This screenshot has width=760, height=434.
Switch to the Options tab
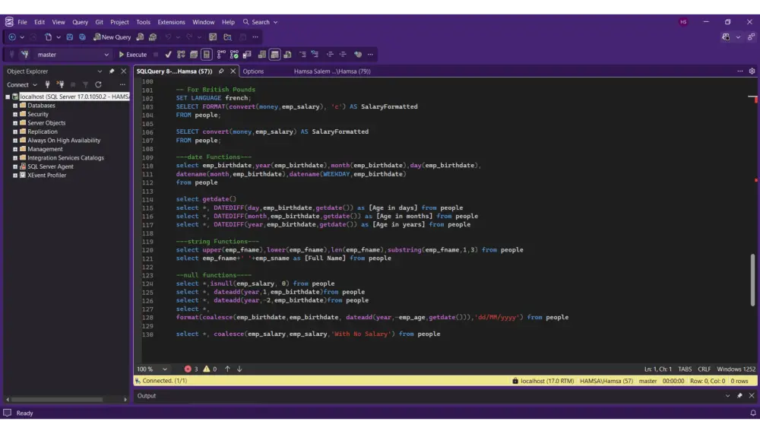[x=253, y=71]
